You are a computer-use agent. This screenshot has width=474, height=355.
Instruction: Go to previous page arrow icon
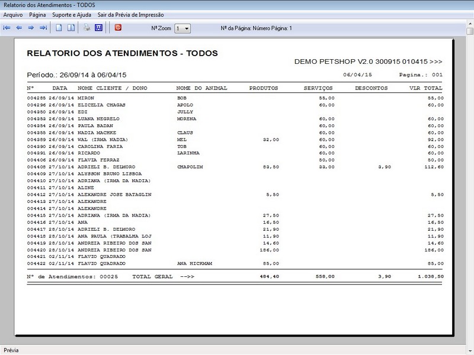click(19, 28)
